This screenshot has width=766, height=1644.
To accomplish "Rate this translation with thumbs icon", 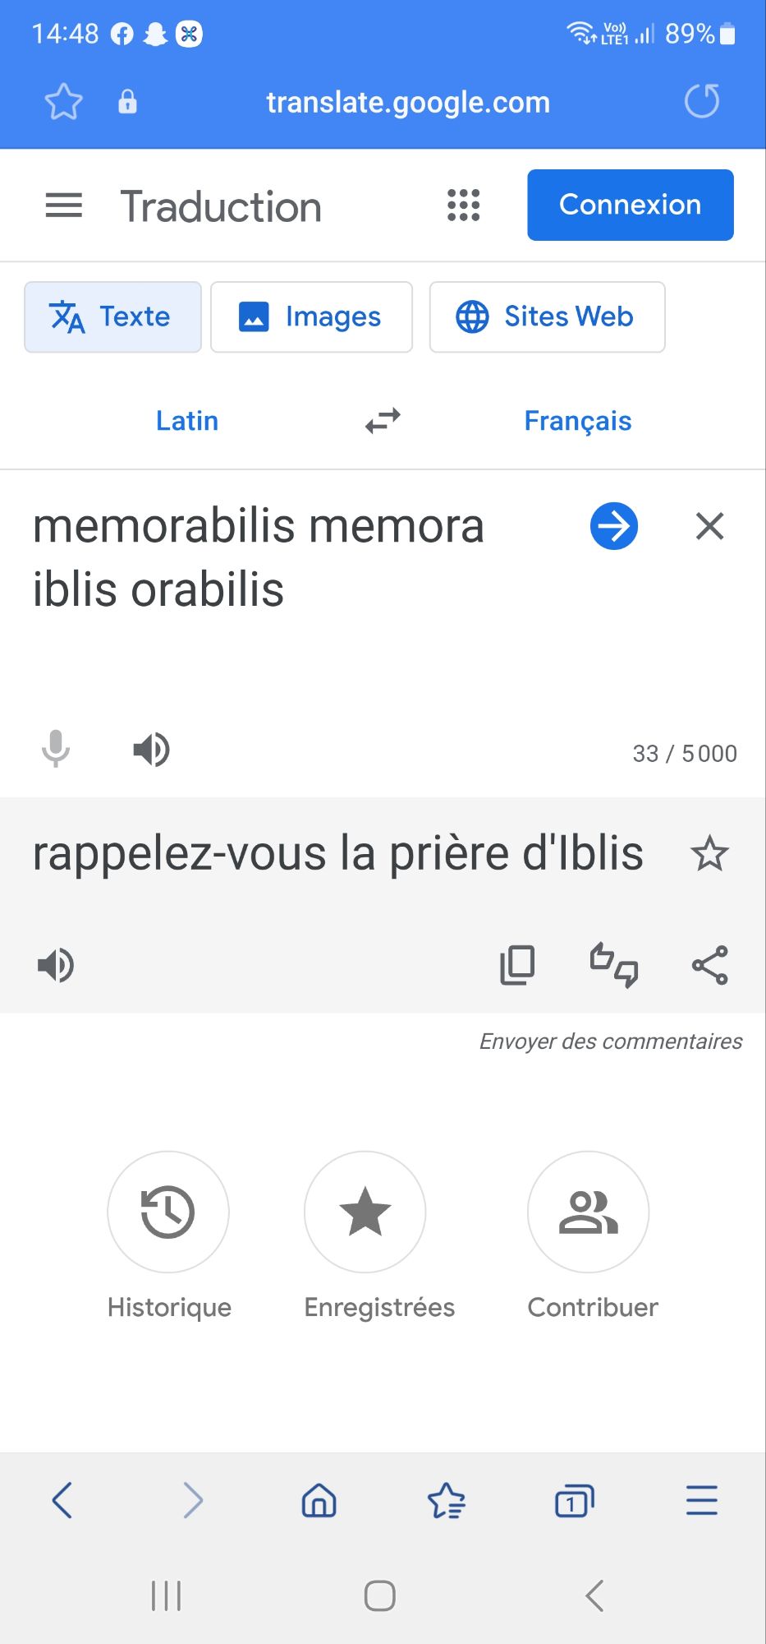I will point(613,965).
